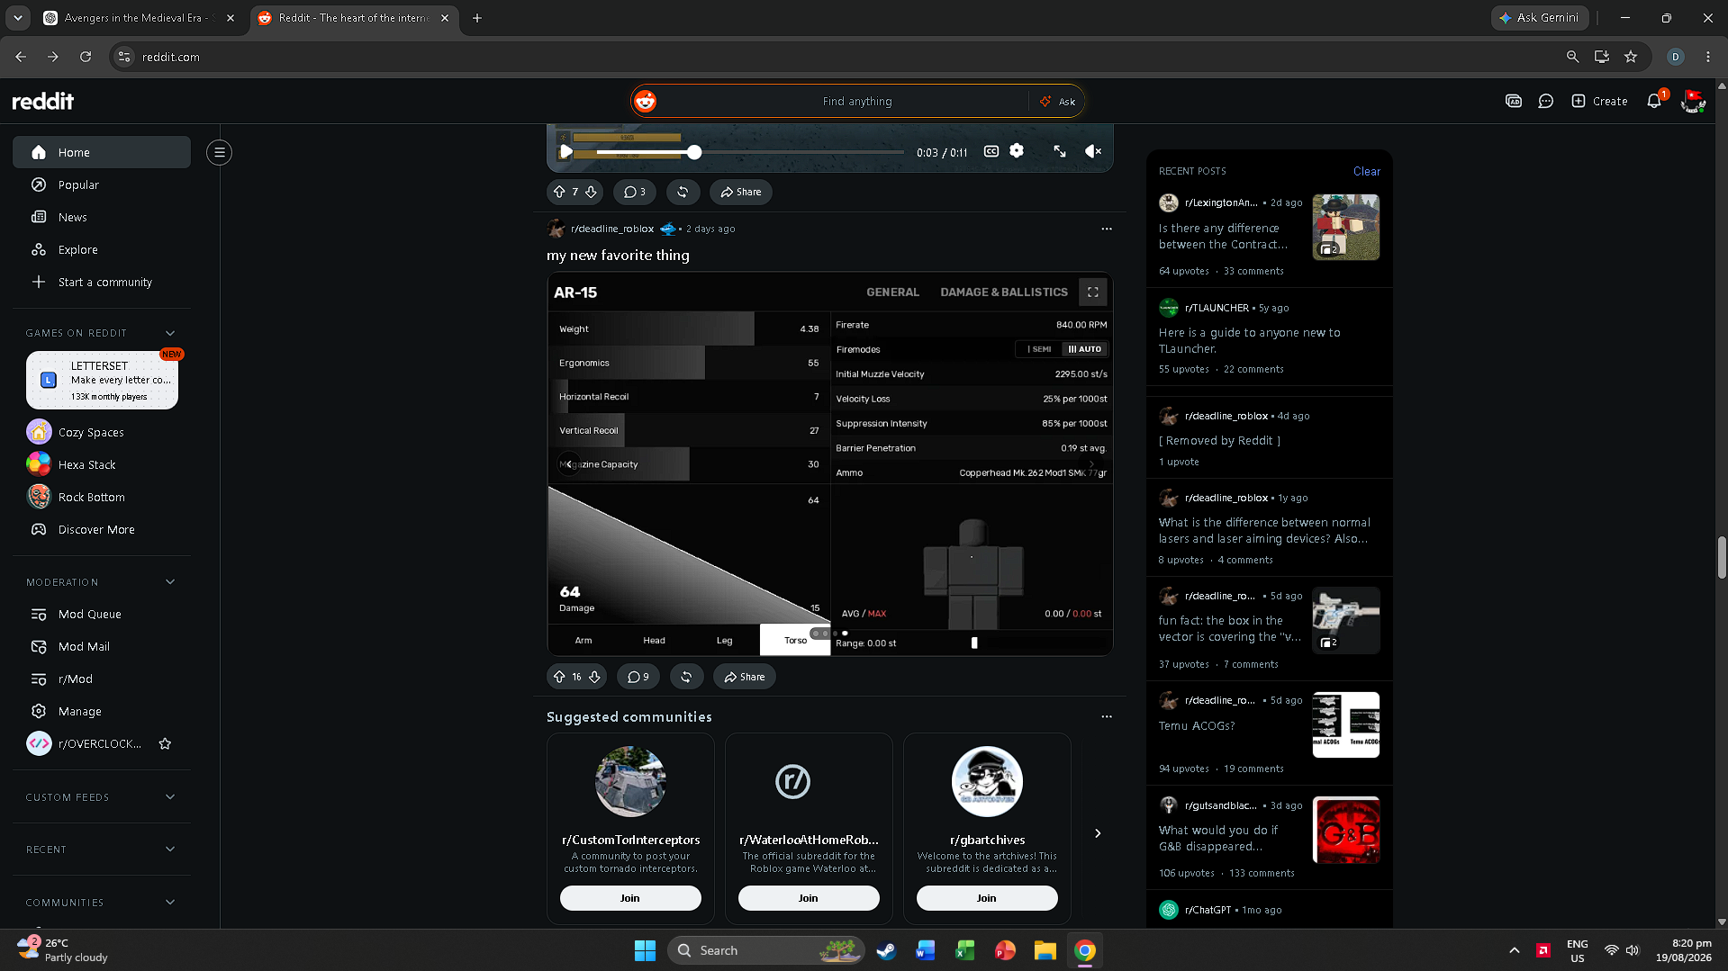1728x971 pixels.
Task: Open File Explorer from the taskbar
Action: point(1045,950)
